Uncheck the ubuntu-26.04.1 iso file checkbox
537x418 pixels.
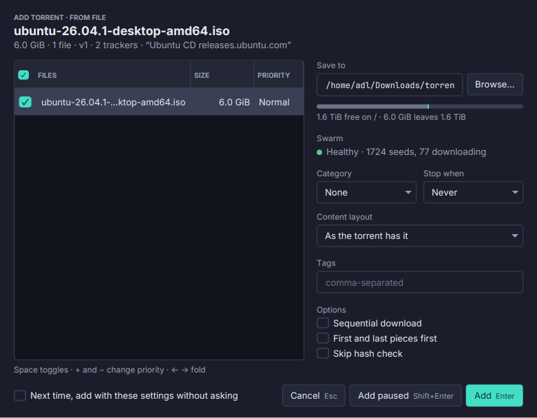coord(25,102)
